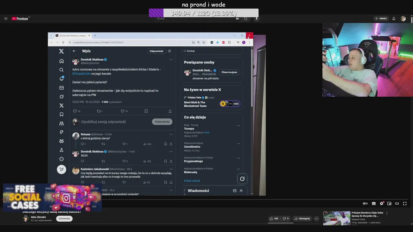Click new message icon in Wiadomości bar
Image resolution: width=413 pixels, height=232 pixels.
235,191
